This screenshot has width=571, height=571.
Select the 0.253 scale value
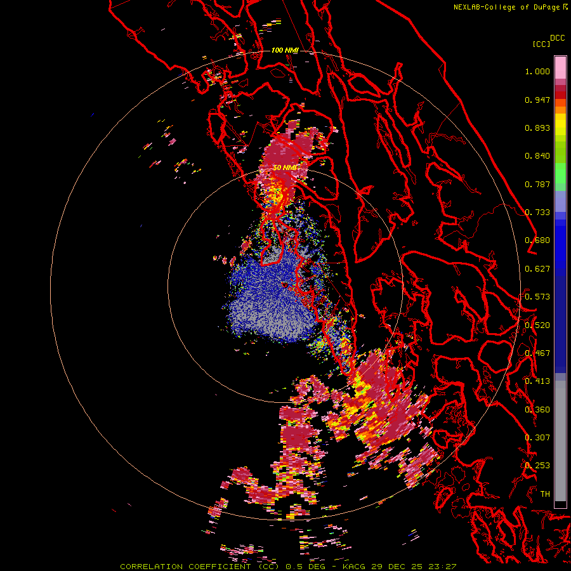tap(537, 466)
